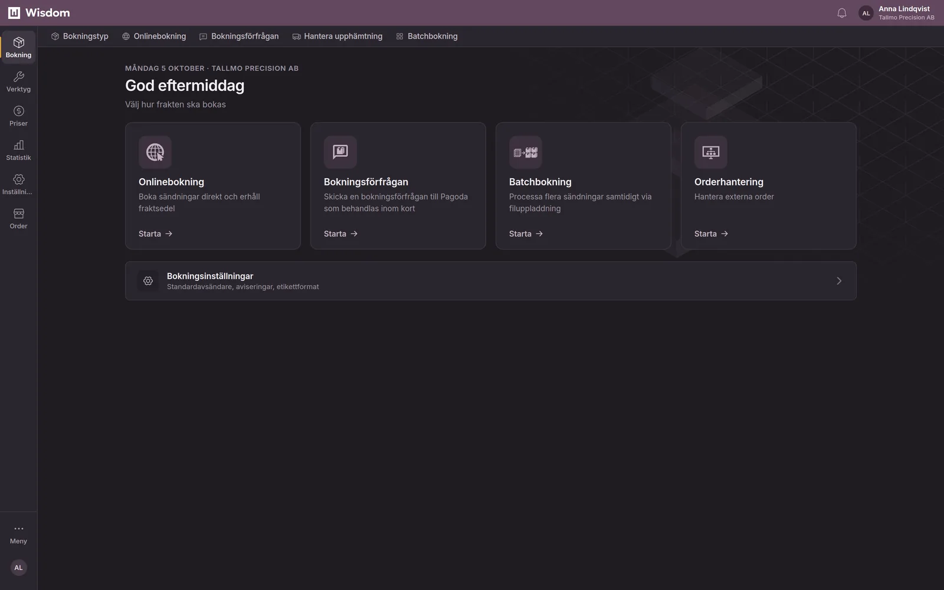Open Statistik chart section
This screenshot has height=590, width=944.
18,150
